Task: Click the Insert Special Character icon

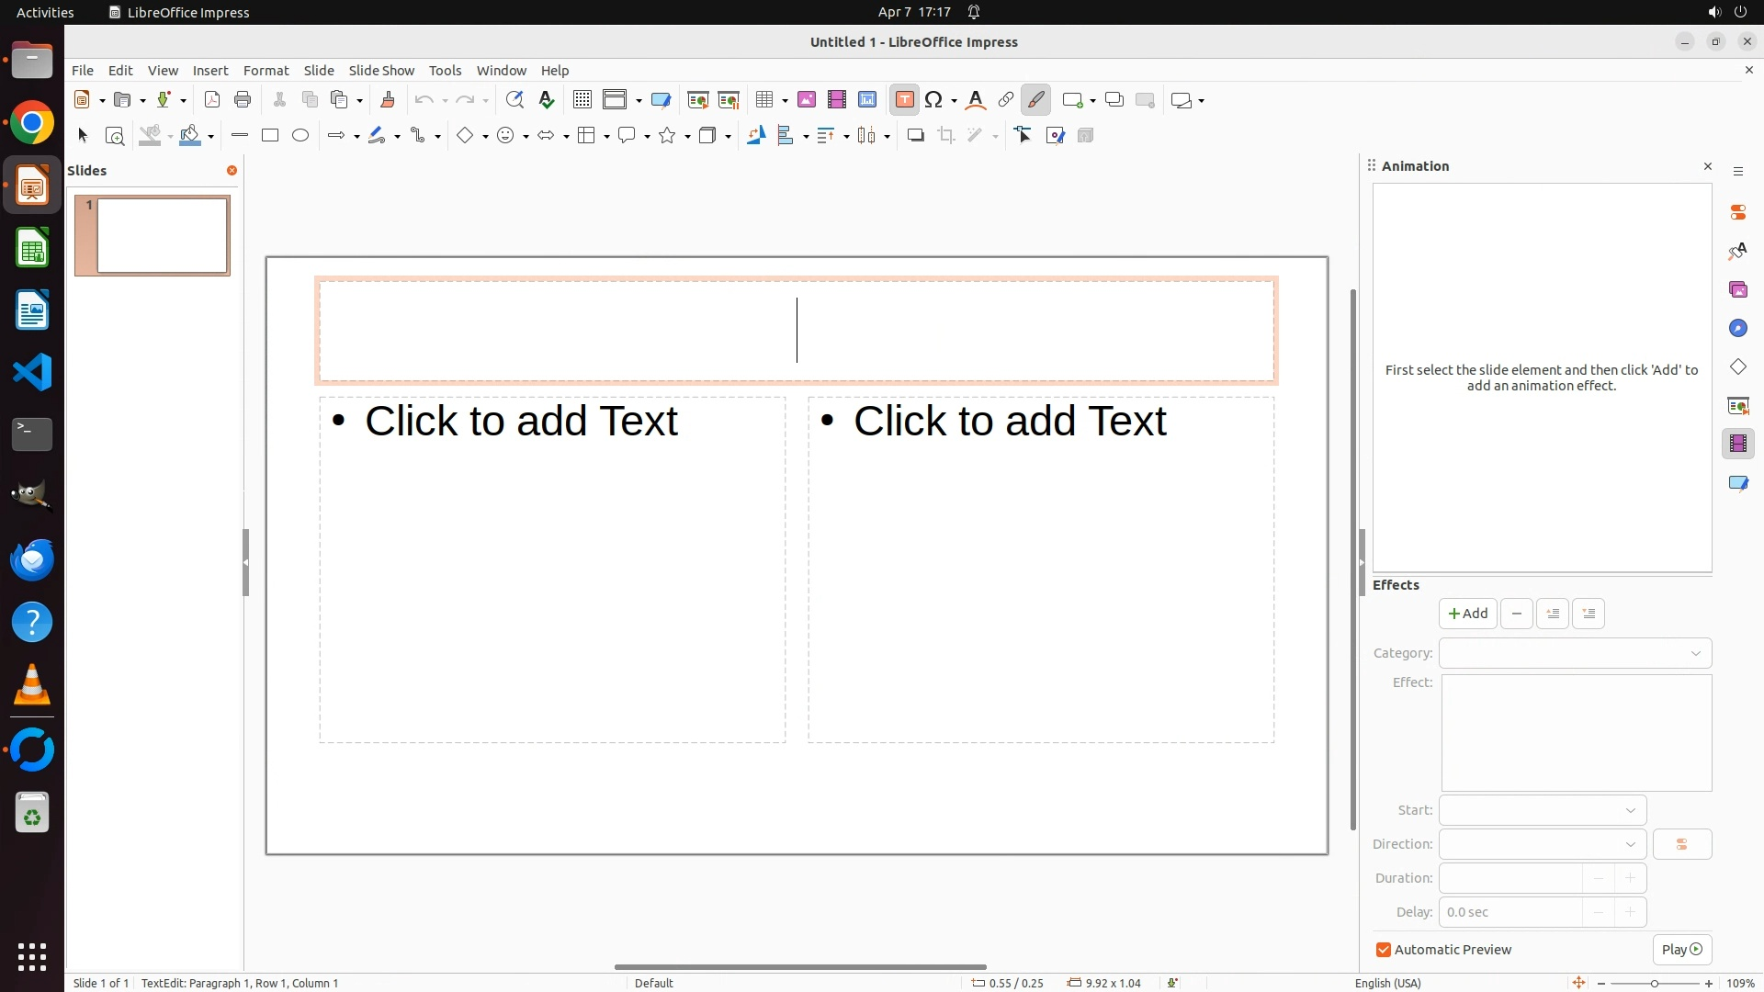Action: (x=934, y=100)
